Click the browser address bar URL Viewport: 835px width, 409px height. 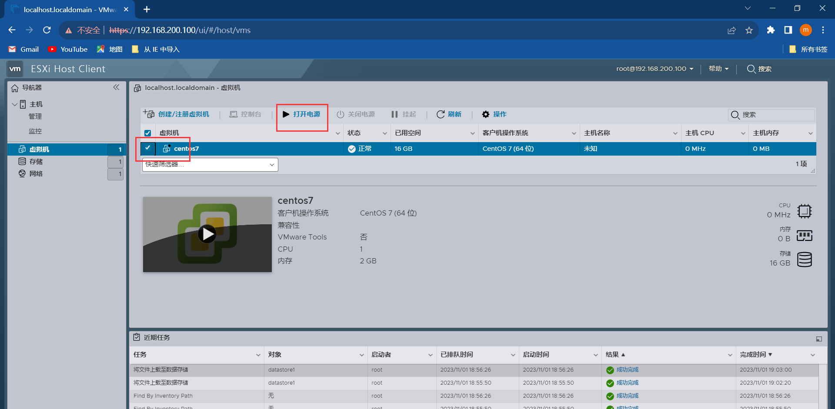pos(180,30)
